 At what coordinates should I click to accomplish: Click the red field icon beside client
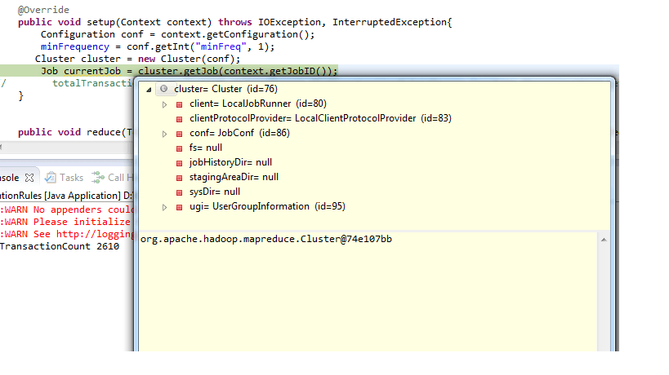(179, 104)
